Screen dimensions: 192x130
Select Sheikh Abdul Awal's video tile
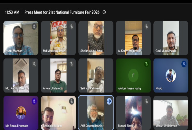click(x=96, y=38)
